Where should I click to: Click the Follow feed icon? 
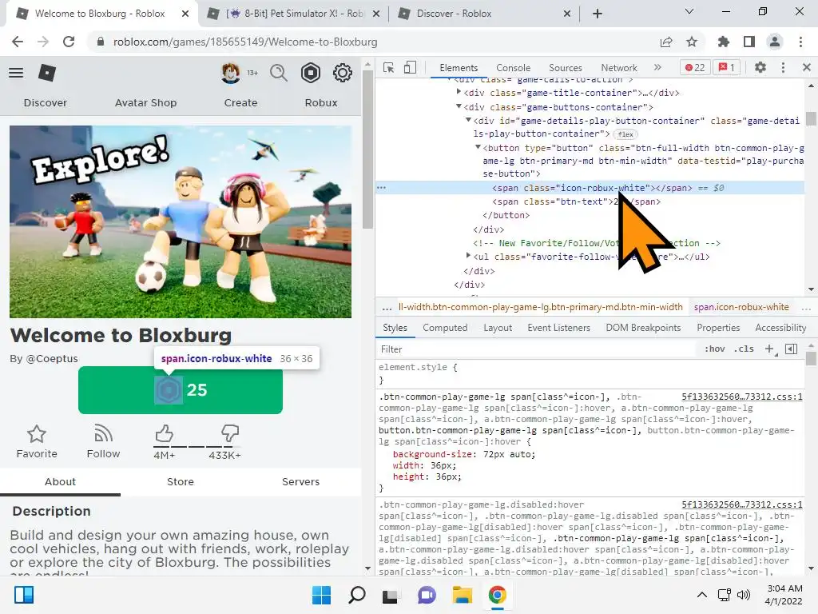(103, 434)
